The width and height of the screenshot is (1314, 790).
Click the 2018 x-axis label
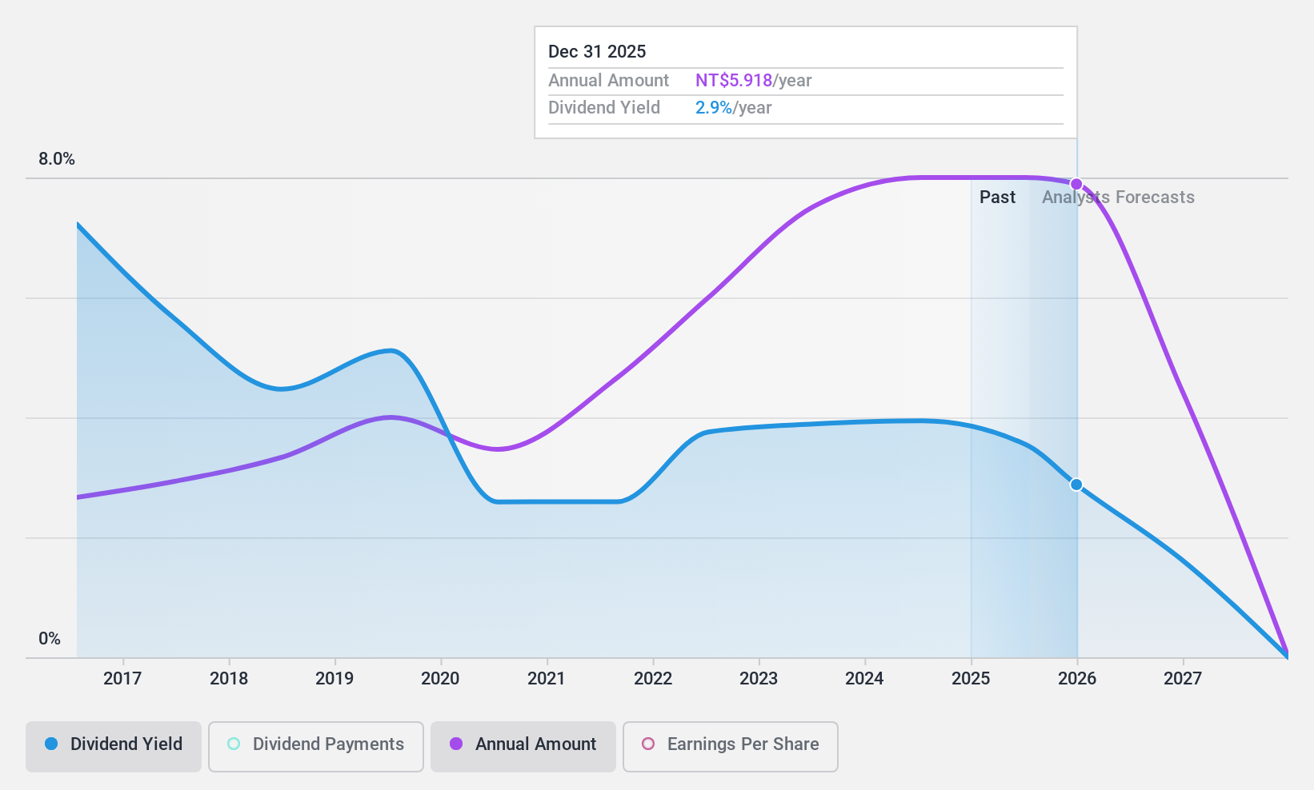[x=229, y=679]
